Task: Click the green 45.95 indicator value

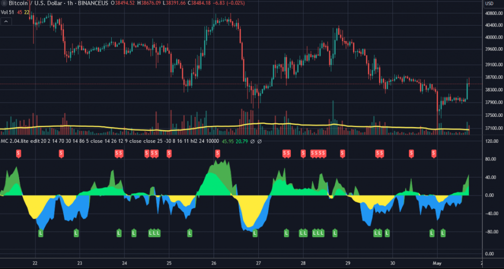Action: coord(227,141)
